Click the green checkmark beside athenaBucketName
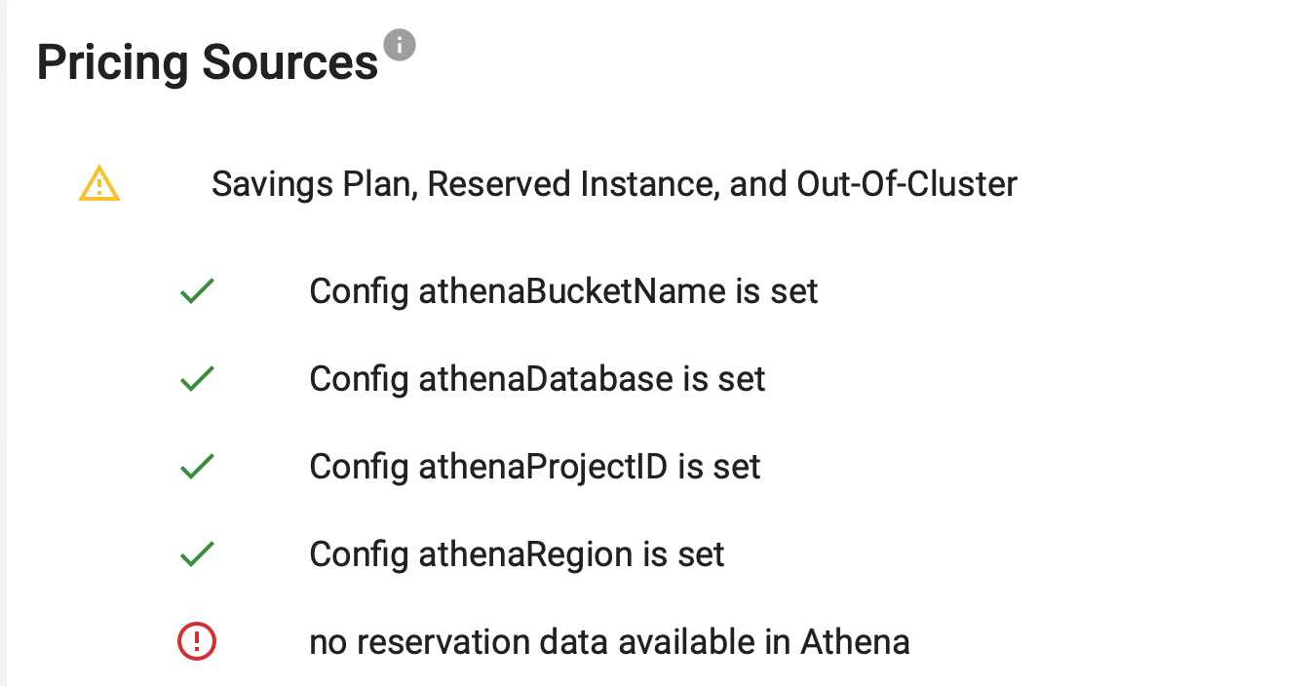This screenshot has width=1310, height=686. [196, 289]
